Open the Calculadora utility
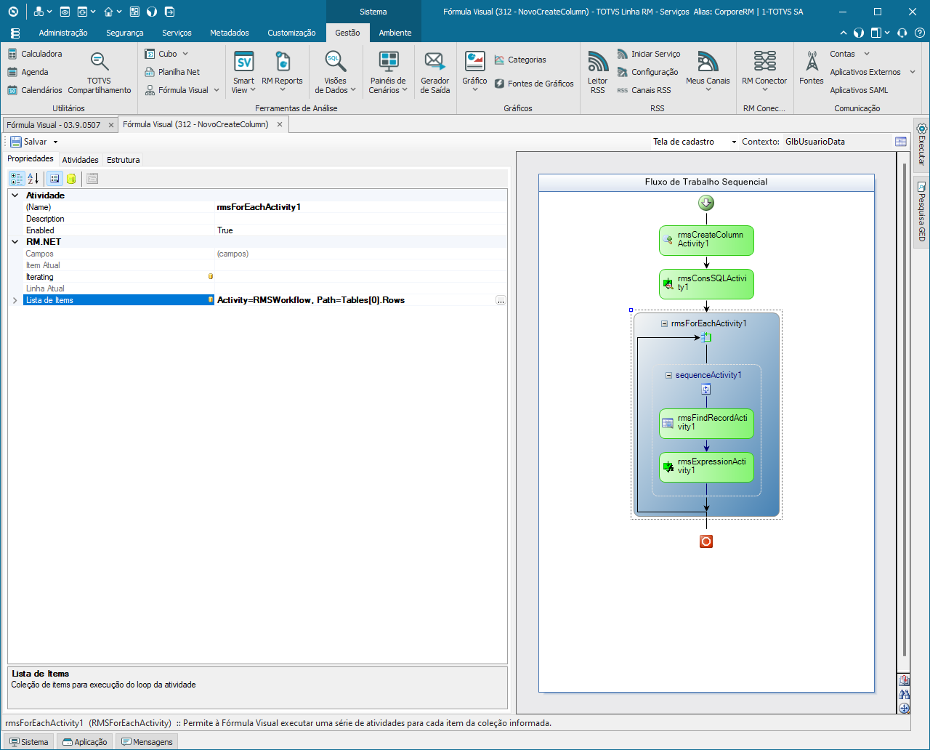This screenshot has width=930, height=750. (x=35, y=54)
